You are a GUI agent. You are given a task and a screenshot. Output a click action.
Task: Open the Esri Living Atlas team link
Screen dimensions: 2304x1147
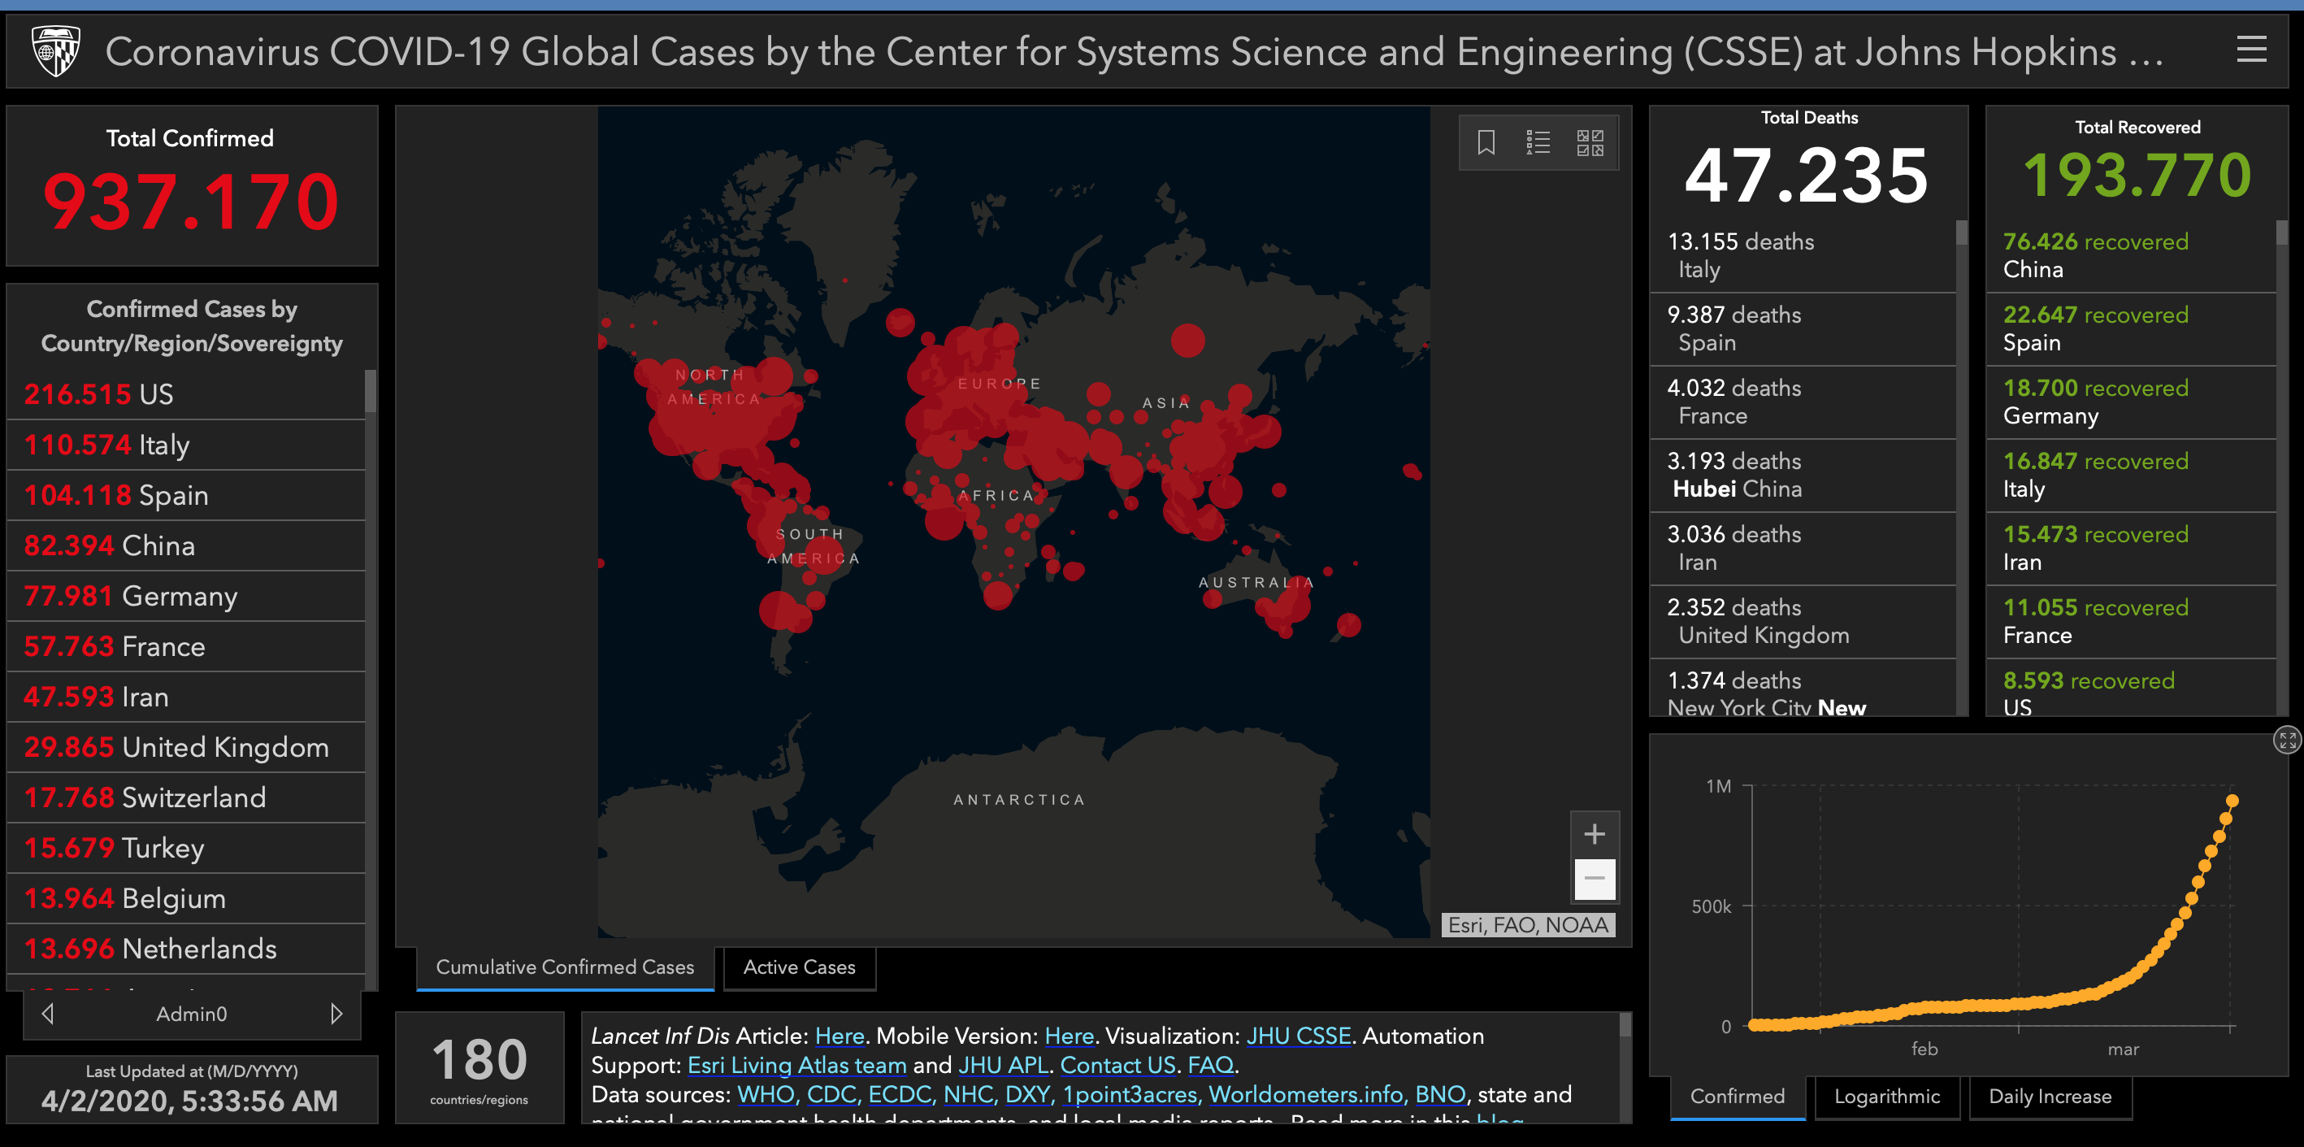point(796,1065)
